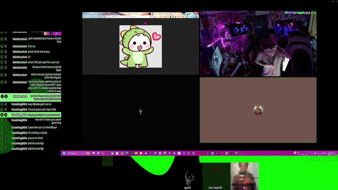Open OneDrive cloud icon in system tray
Viewport: 338px width, 190px height.
[315, 153]
